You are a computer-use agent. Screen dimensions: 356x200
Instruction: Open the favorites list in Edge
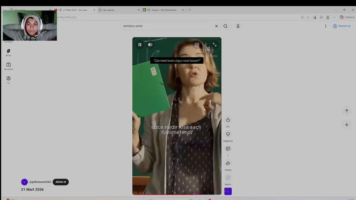[x=321, y=17]
